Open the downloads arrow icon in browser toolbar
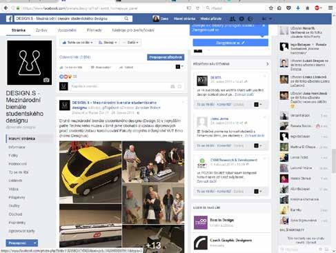This screenshot has height=253, width=336. point(298,8)
